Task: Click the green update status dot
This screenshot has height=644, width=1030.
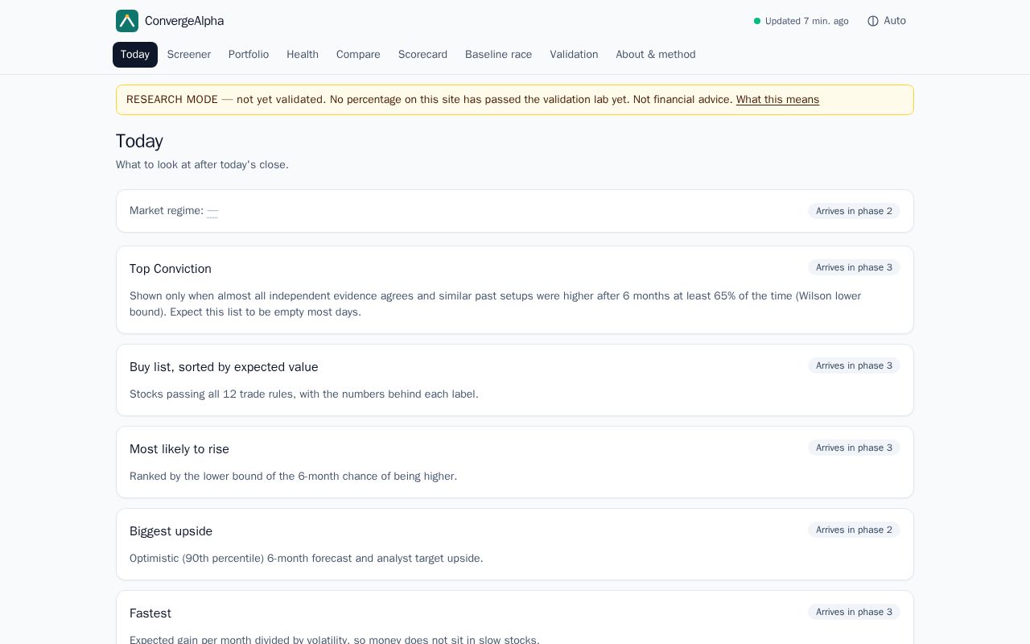Action: 757,21
